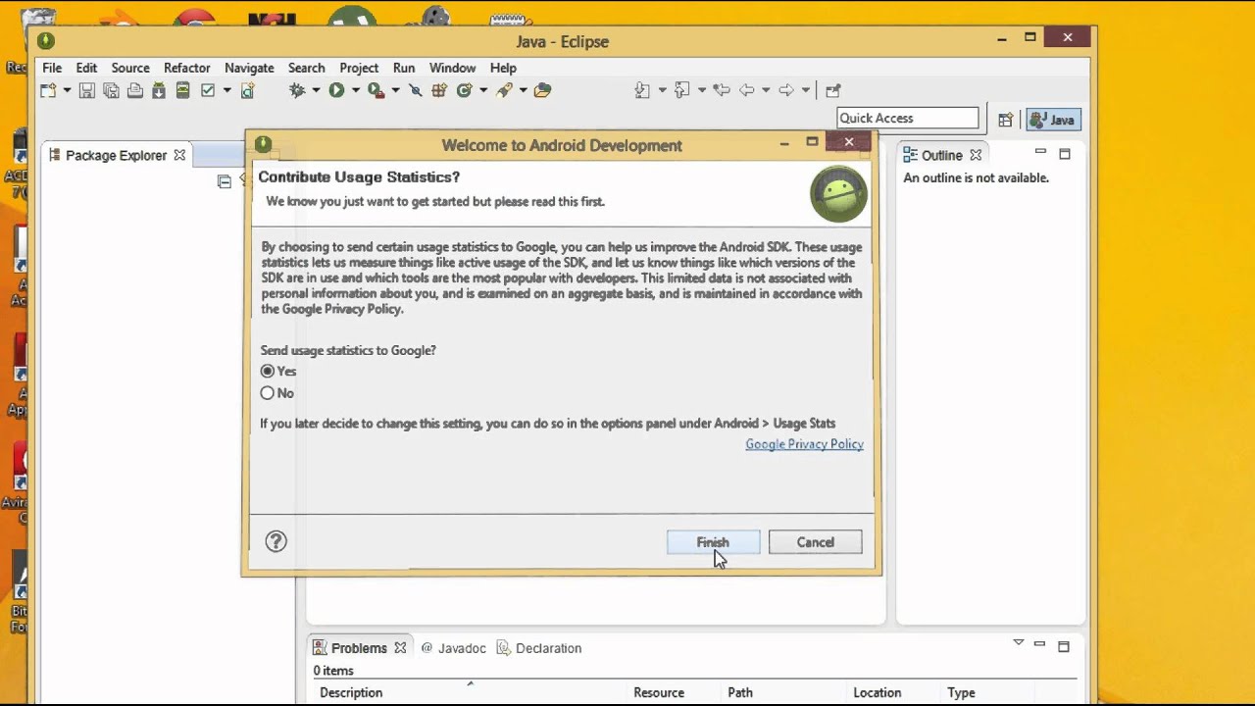The image size is (1255, 706).
Task: Switch to the Declaration tab
Action: pos(539,648)
